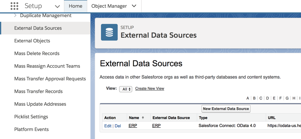Screen dimensions: 301x139
Task: Filter list by letter F
Action: pyautogui.click(x=280, y=98)
